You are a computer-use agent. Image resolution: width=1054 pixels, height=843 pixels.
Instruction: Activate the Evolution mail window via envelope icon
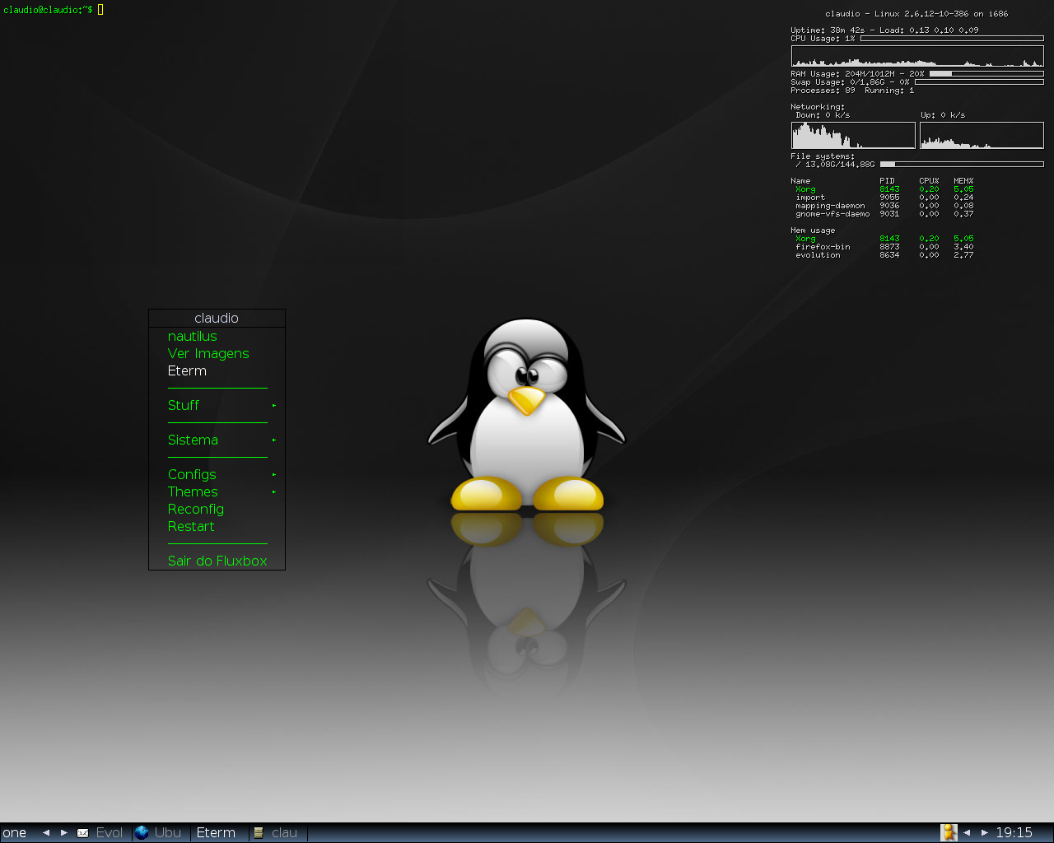click(82, 832)
